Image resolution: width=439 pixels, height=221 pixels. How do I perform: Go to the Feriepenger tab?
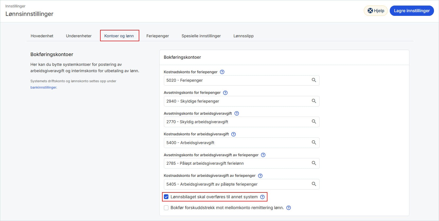158,36
